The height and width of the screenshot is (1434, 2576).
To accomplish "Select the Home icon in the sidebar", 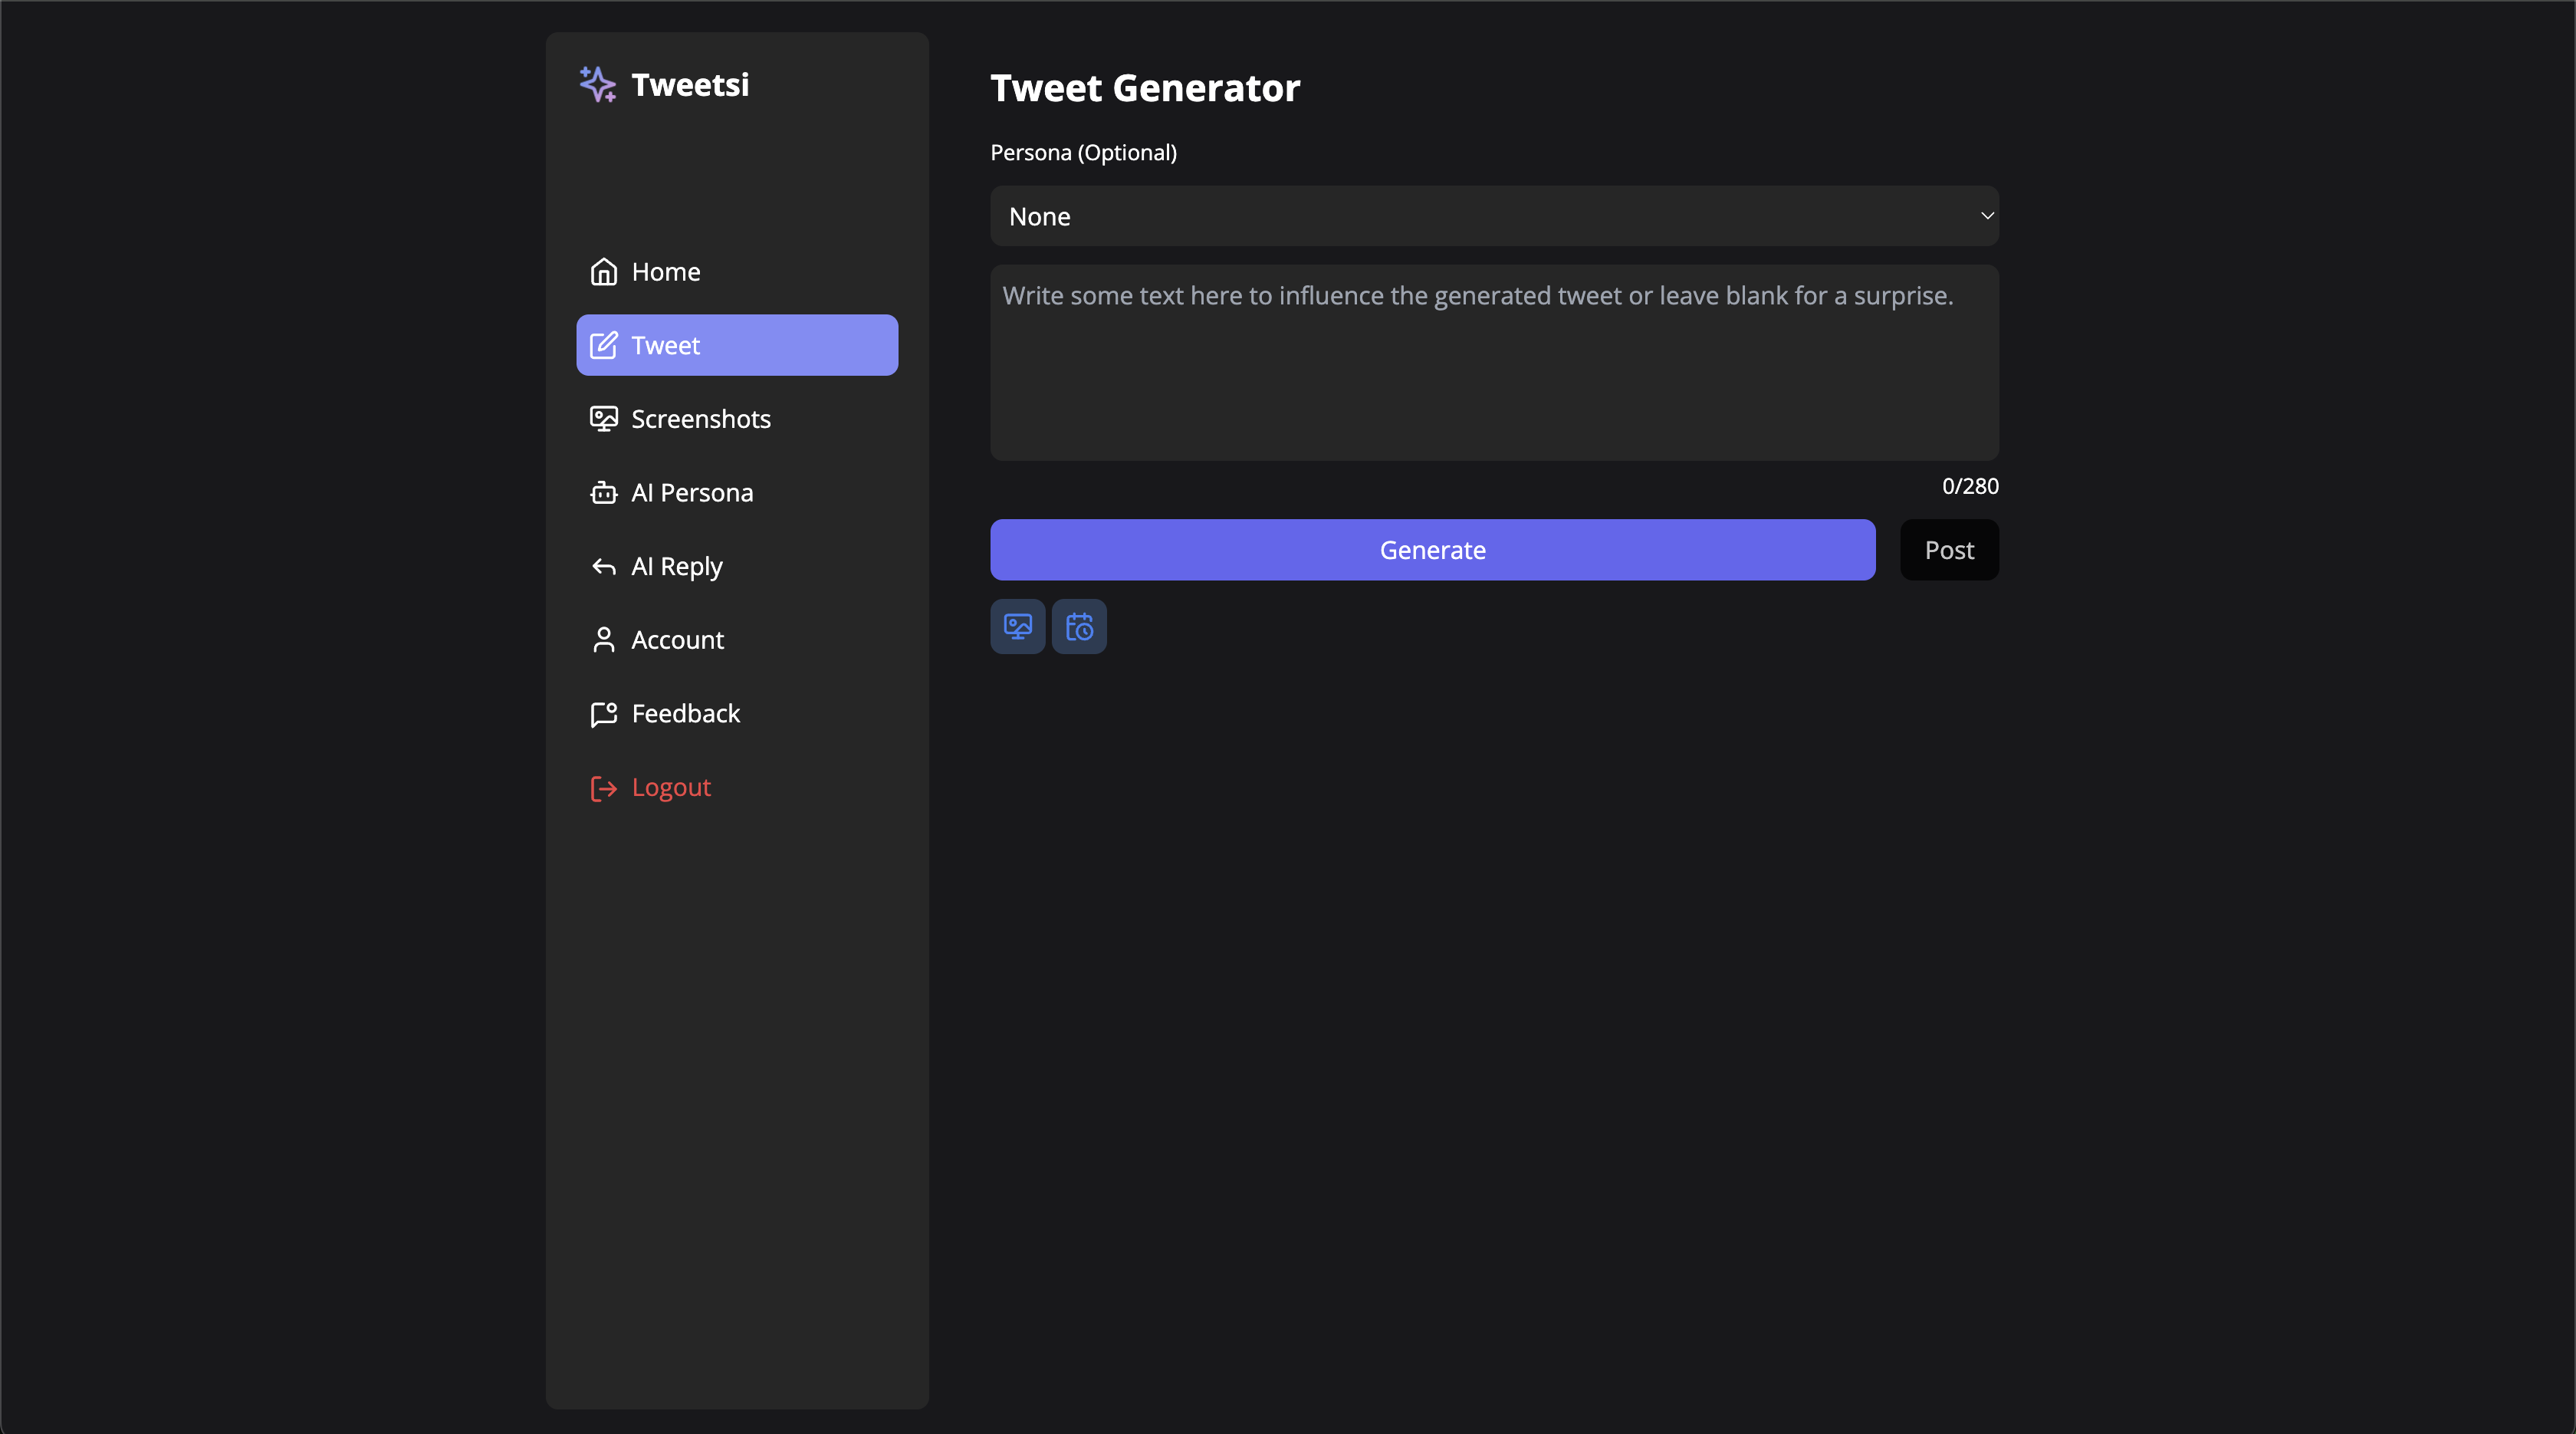I will point(604,271).
